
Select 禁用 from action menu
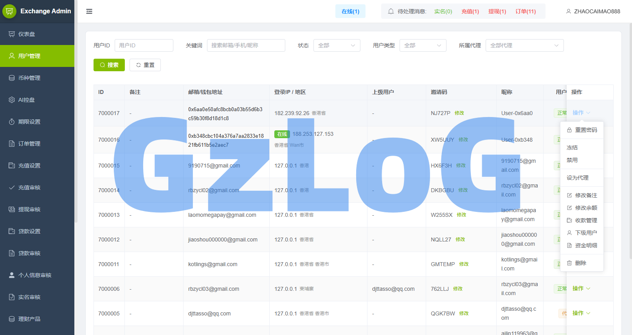click(582, 160)
